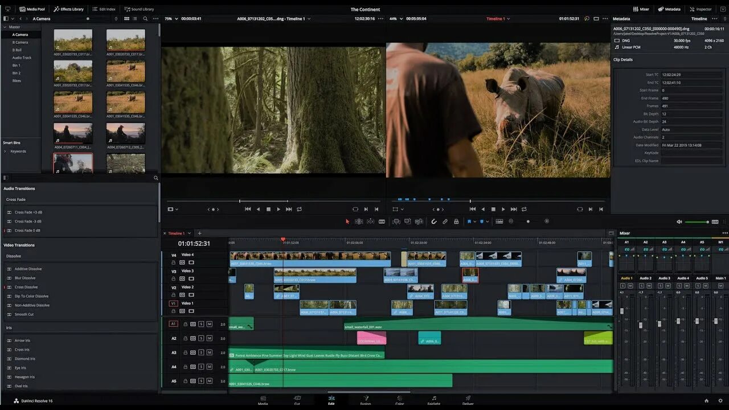Image resolution: width=729 pixels, height=410 pixels.
Task: Mute the A4 audio track
Action: [210, 367]
